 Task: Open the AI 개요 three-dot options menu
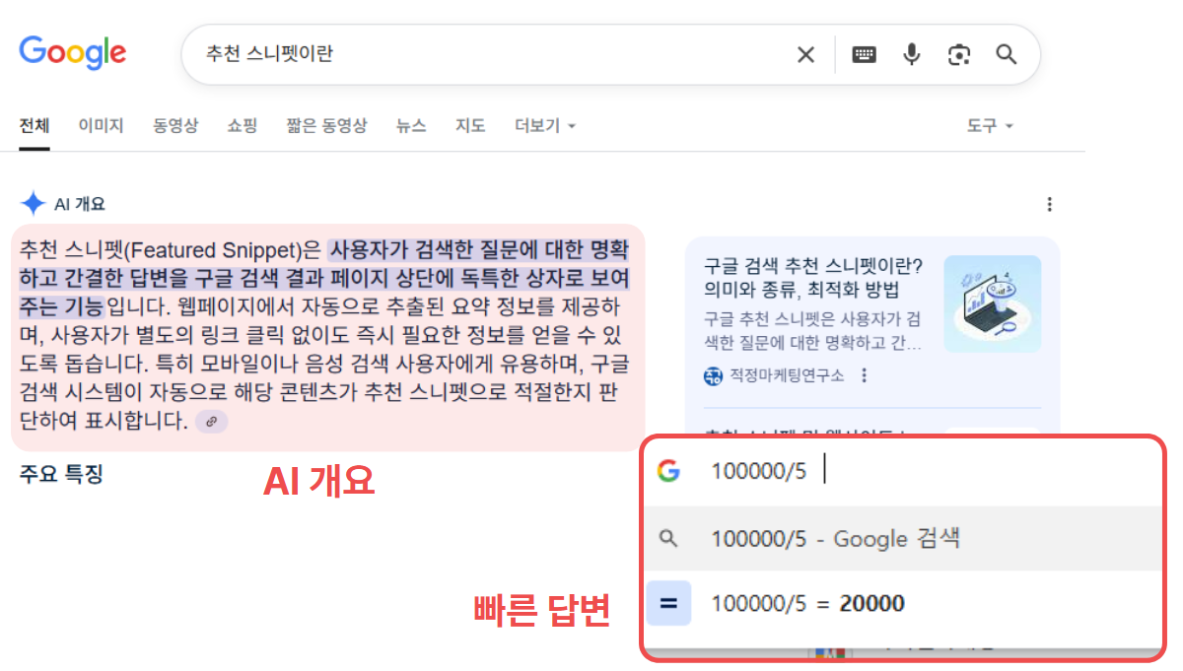(x=1050, y=205)
